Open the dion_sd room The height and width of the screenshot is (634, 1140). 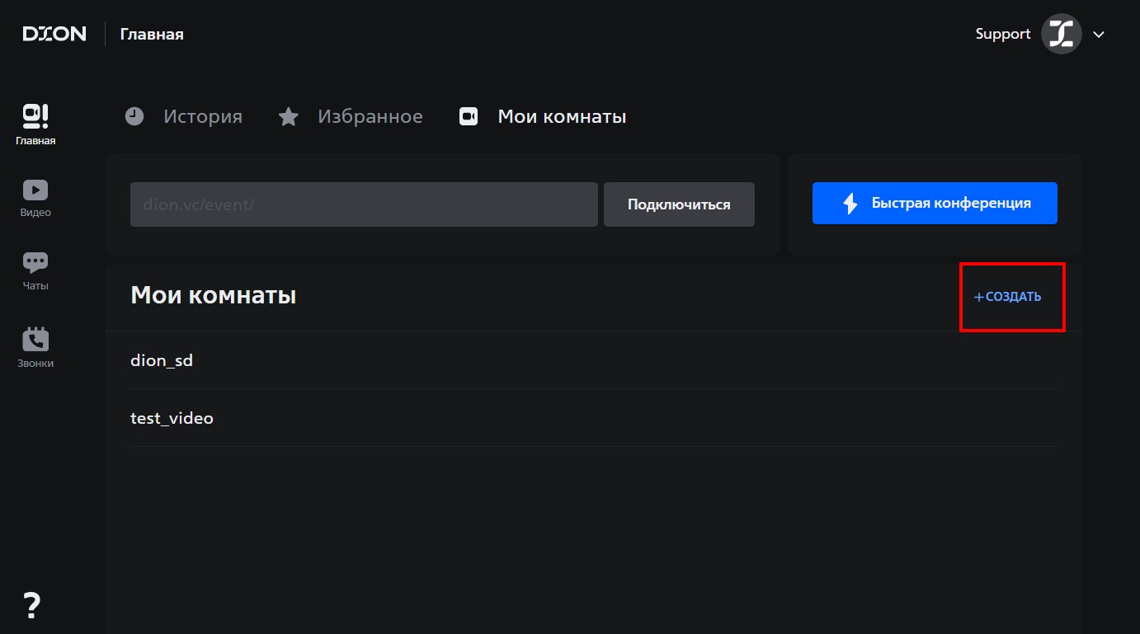pyautogui.click(x=594, y=360)
